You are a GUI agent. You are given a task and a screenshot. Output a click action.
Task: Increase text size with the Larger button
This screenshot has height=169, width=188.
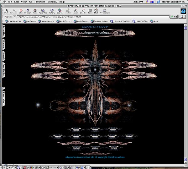(75, 11)
